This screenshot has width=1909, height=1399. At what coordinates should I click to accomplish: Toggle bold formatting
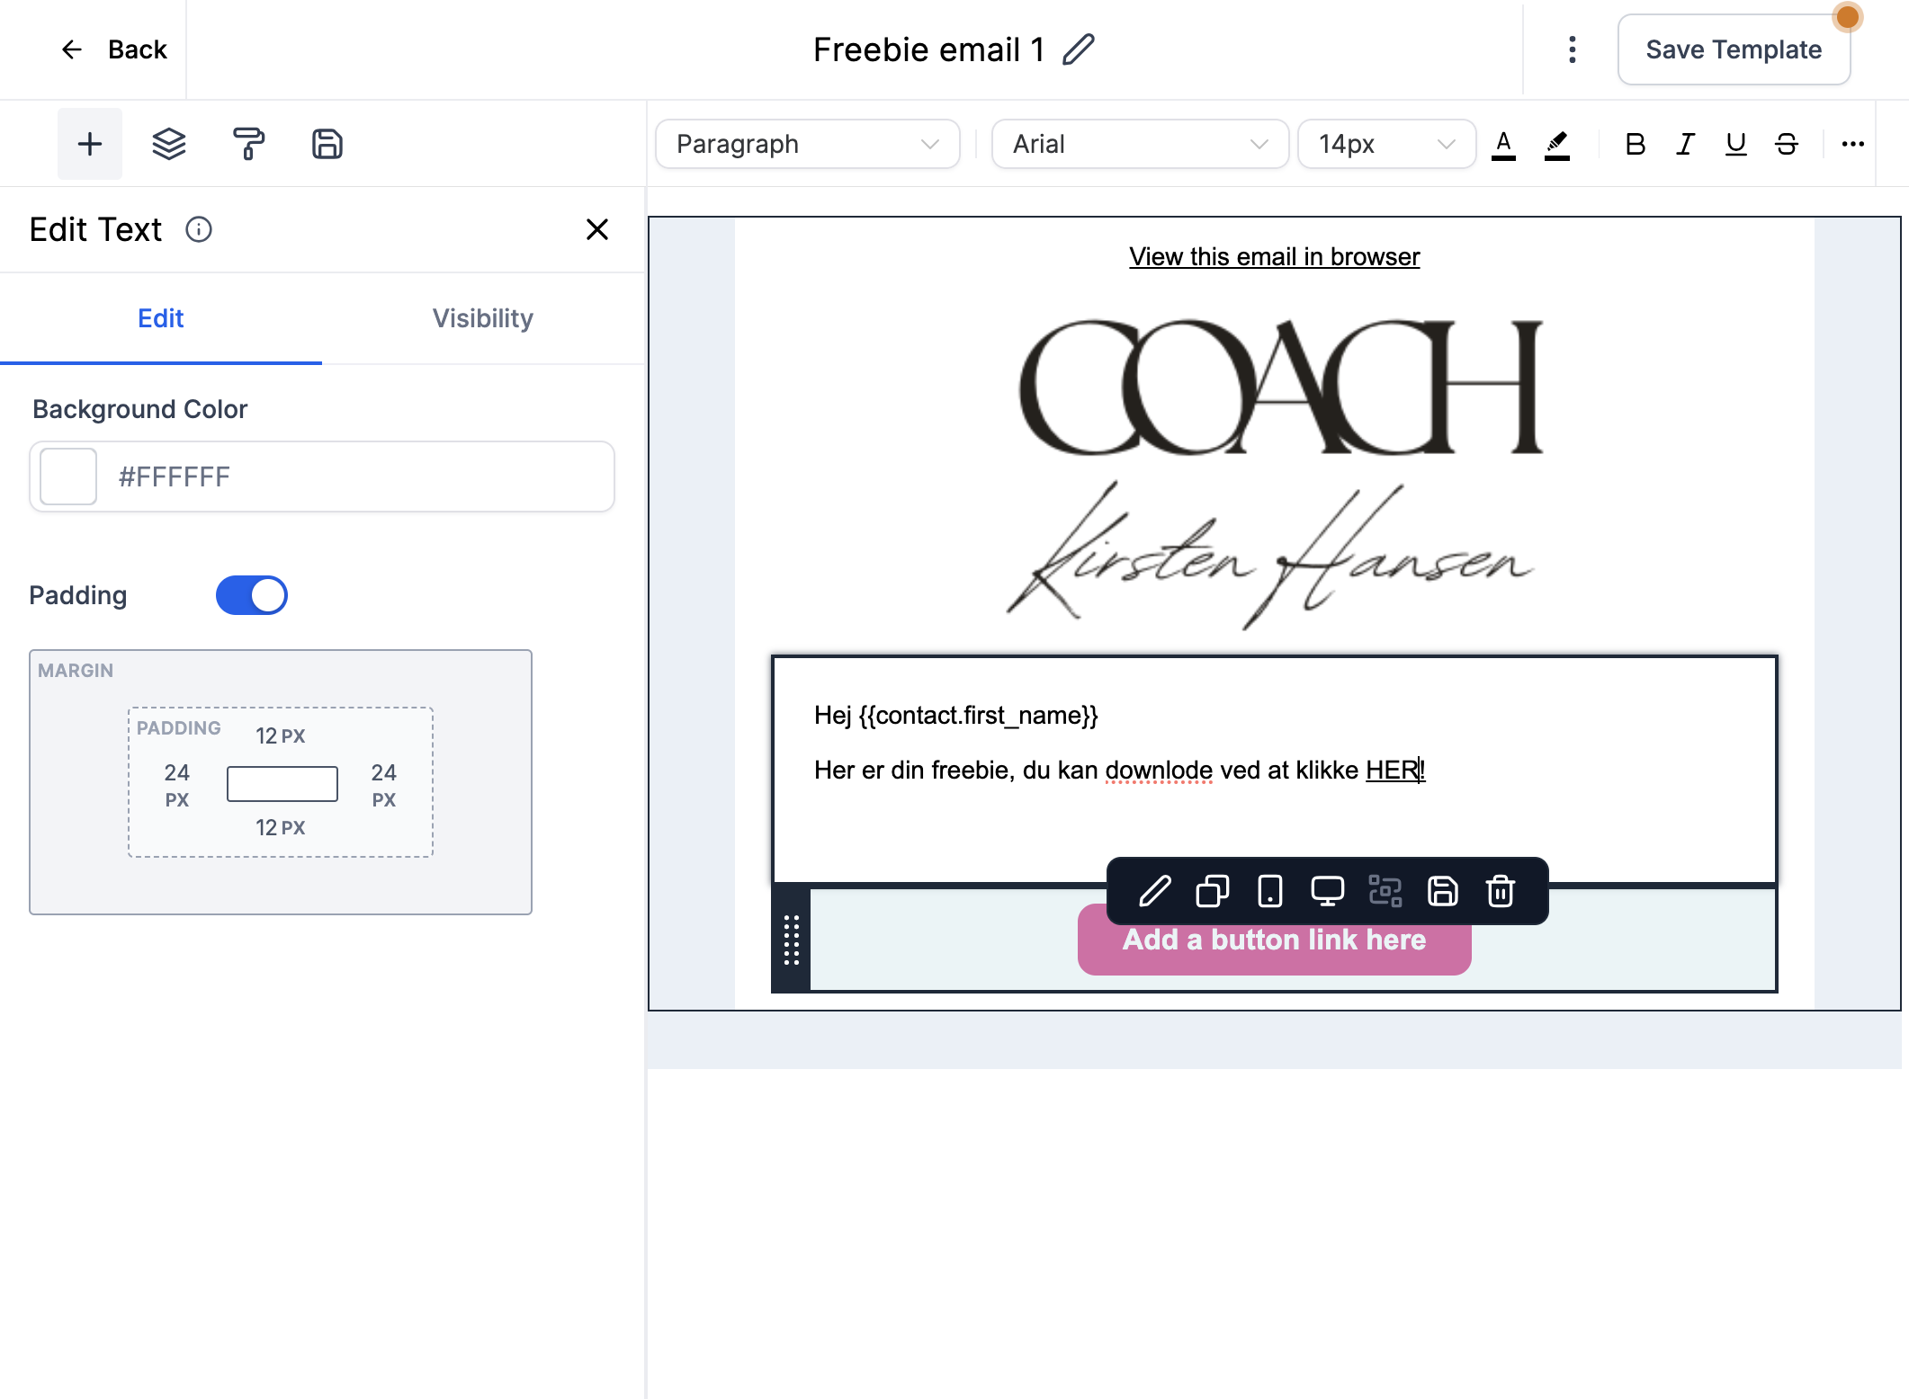1636,144
